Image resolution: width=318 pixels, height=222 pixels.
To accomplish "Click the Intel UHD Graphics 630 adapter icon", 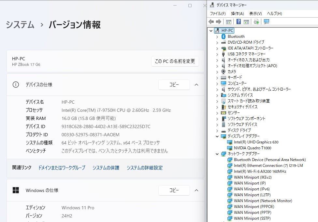I will (x=230, y=142).
